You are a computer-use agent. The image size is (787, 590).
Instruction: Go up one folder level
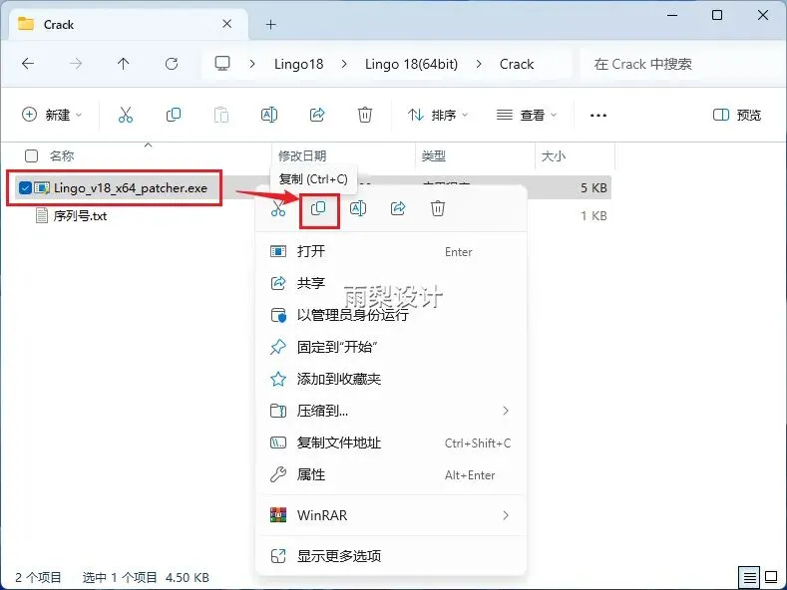pyautogui.click(x=123, y=64)
